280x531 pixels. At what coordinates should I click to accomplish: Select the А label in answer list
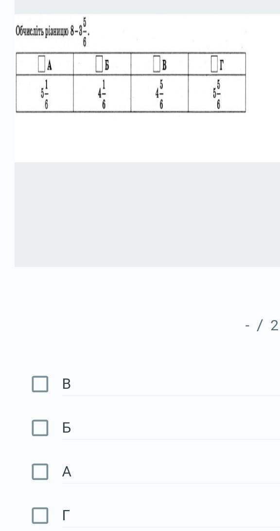67,472
